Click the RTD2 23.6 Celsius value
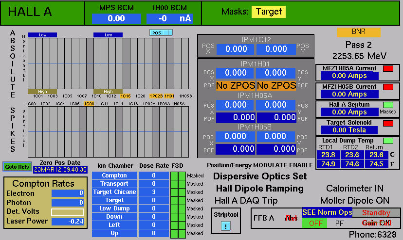 point(352,155)
